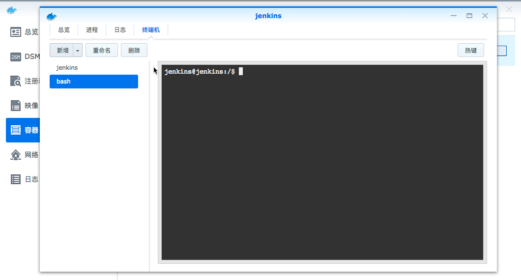The width and height of the screenshot is (521, 280).
Task: Select the jenkins terminal session
Action: pos(94,68)
